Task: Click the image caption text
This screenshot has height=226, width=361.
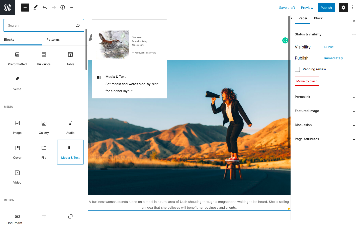Action: [189, 205]
